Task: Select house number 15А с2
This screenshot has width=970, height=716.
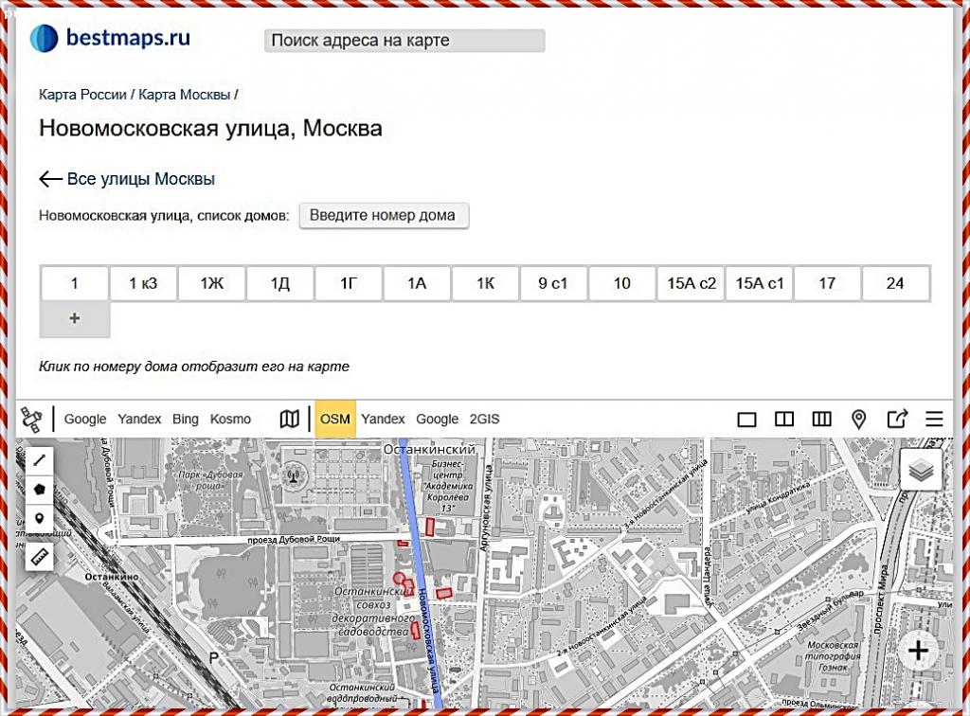Action: coord(692,283)
